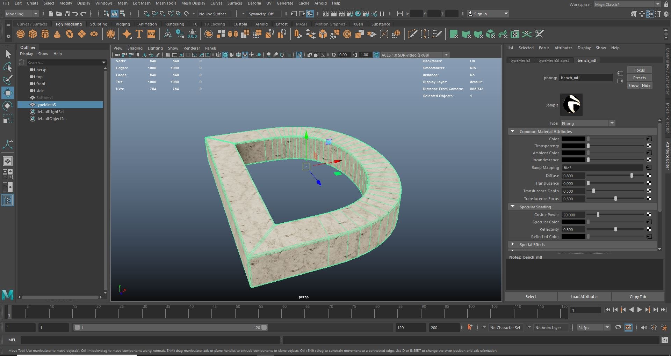Create a polygon cylinder from the shelf
The height and width of the screenshot is (356, 671).
coord(45,34)
